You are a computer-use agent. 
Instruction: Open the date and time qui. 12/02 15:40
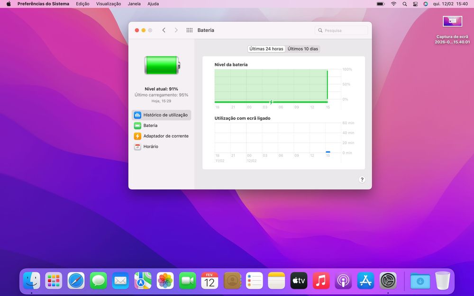click(450, 4)
